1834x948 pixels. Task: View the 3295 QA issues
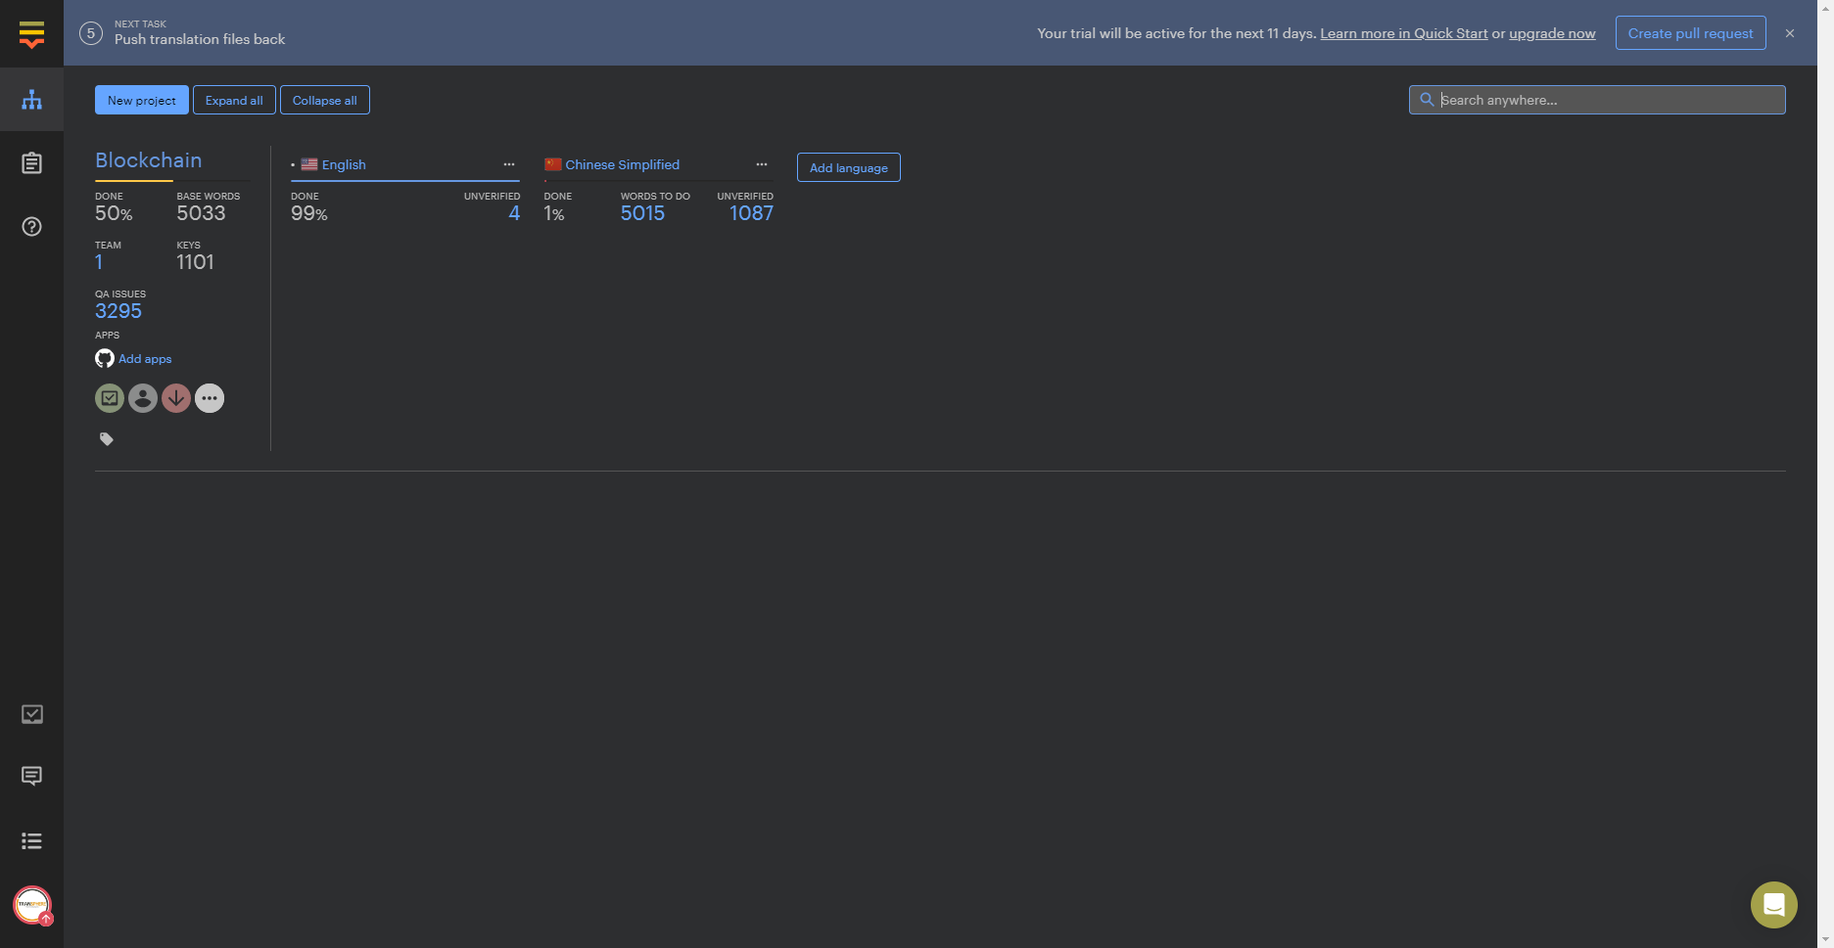(x=118, y=310)
